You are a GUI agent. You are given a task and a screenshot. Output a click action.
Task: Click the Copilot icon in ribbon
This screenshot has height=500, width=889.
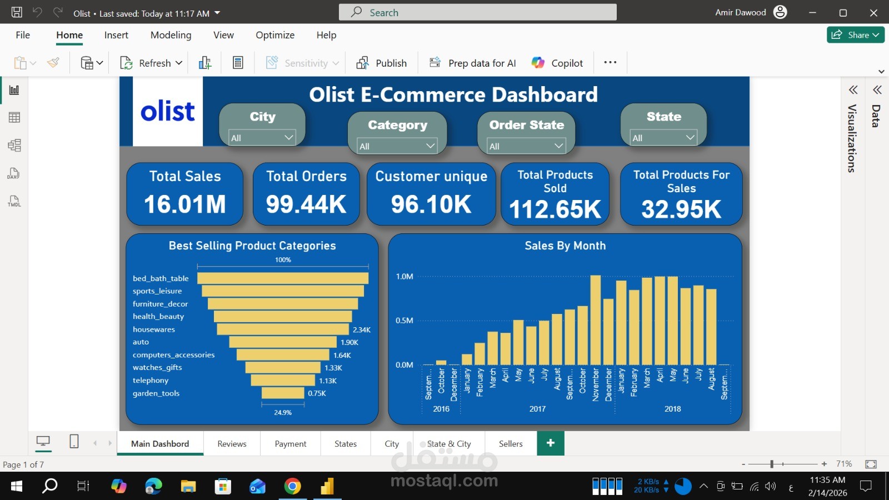pos(538,63)
